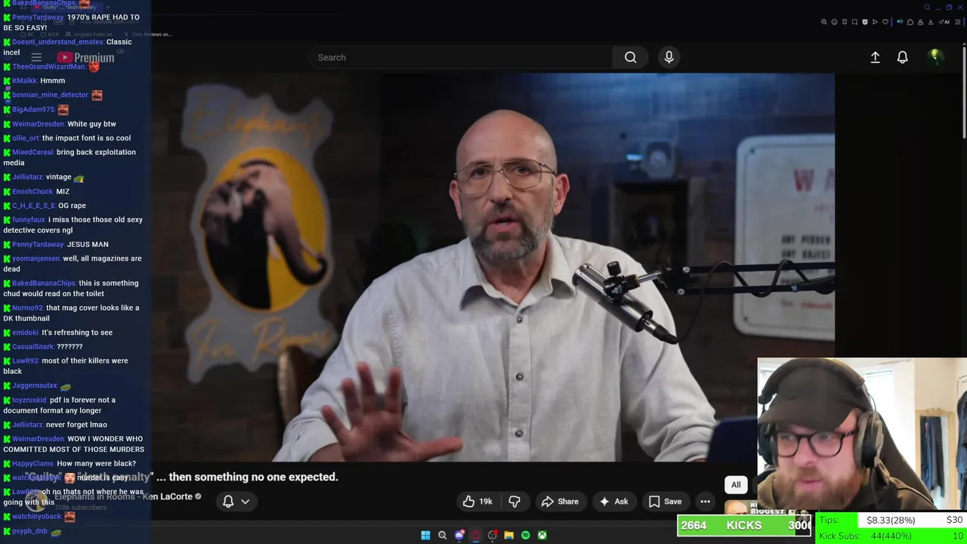967x544 pixels.
Task: Click into the YouTube Search field
Action: 461,57
